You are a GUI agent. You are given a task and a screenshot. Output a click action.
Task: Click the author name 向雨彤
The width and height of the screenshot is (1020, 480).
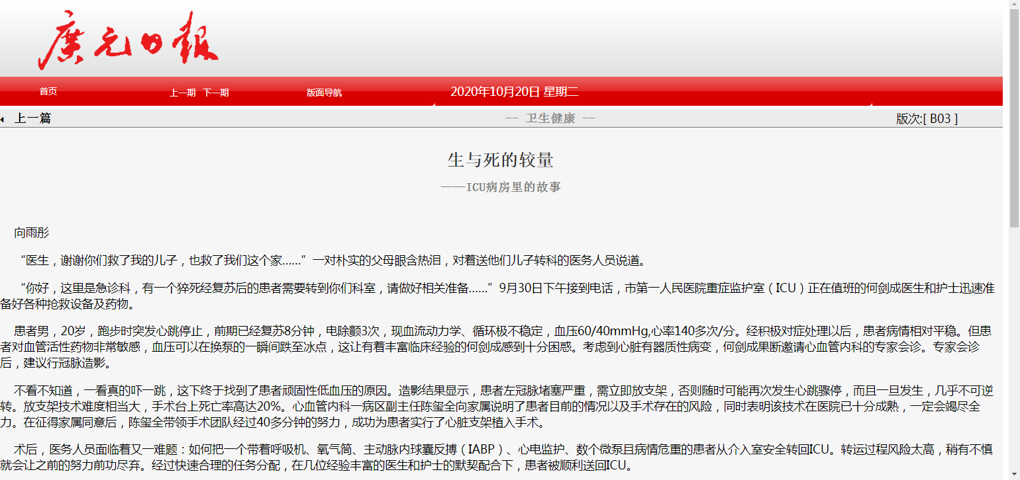(x=31, y=233)
